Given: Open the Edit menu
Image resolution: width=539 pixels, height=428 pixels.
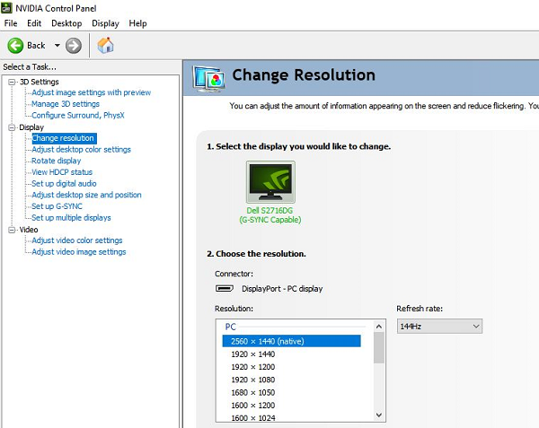Looking at the screenshot, I should (34, 23).
